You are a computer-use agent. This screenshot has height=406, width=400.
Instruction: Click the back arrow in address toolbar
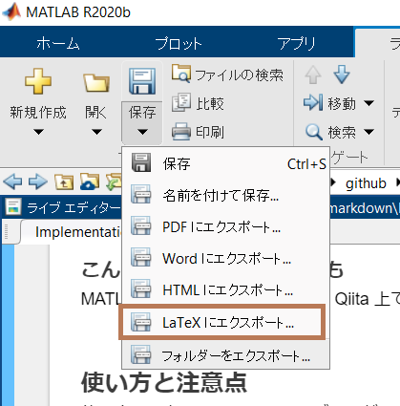[x=12, y=182]
